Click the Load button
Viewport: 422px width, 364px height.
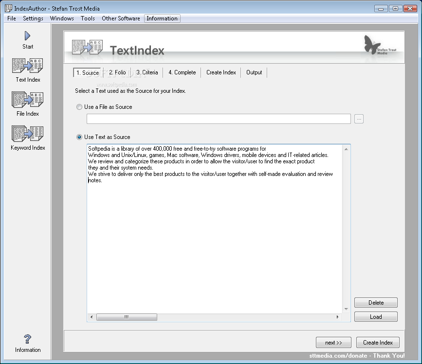pos(376,317)
